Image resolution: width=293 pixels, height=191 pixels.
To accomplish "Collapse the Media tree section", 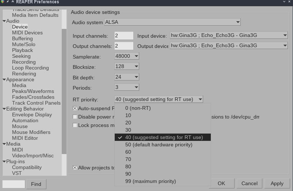I will [x=4, y=144].
